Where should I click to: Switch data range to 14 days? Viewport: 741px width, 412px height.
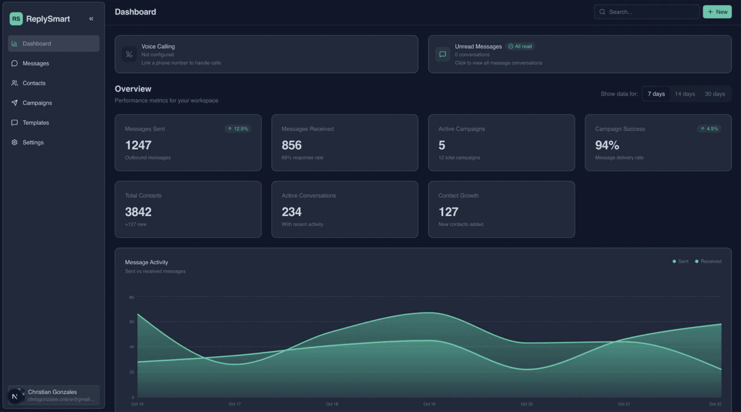click(684, 94)
